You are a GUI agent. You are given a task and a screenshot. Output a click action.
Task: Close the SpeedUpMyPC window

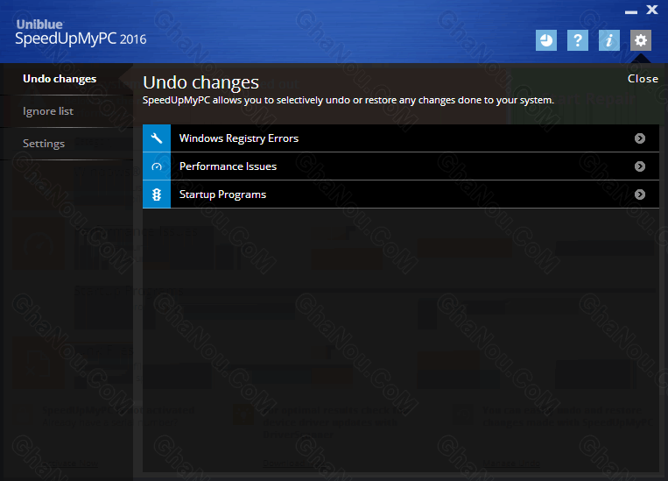(652, 10)
